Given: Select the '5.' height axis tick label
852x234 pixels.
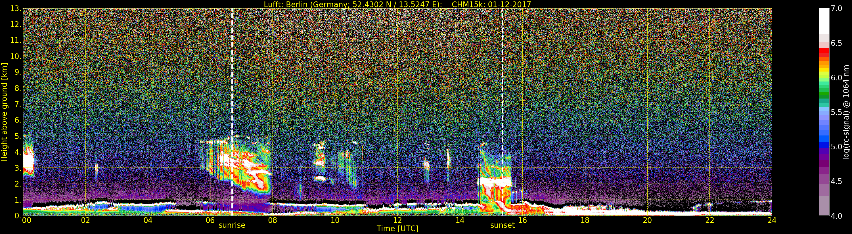Looking at the screenshot, I should point(18,136).
